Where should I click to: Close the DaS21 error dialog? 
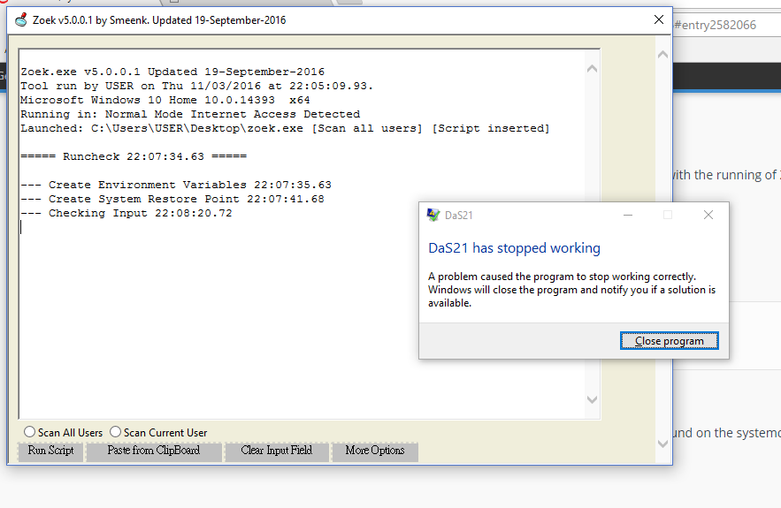(x=708, y=215)
